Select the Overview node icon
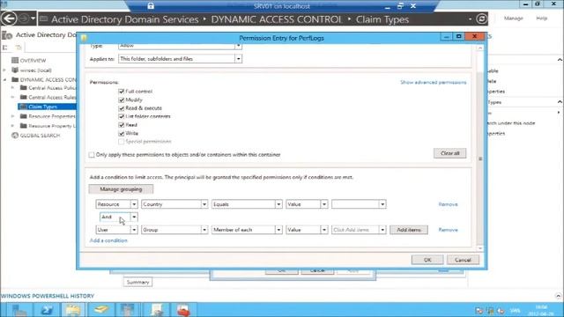The width and height of the screenshot is (564, 317). tap(15, 61)
